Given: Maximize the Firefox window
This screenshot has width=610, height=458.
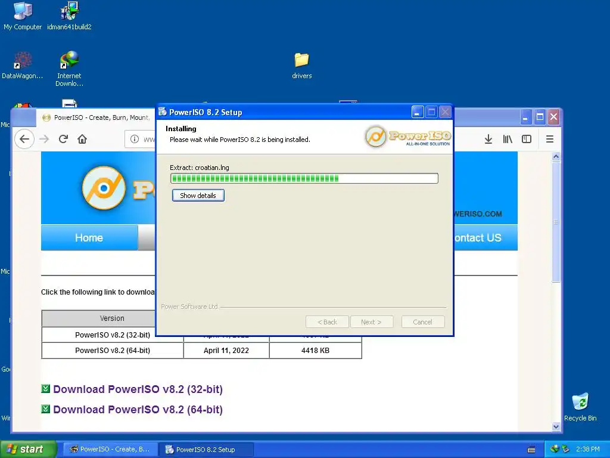Looking at the screenshot, I should (x=540, y=117).
